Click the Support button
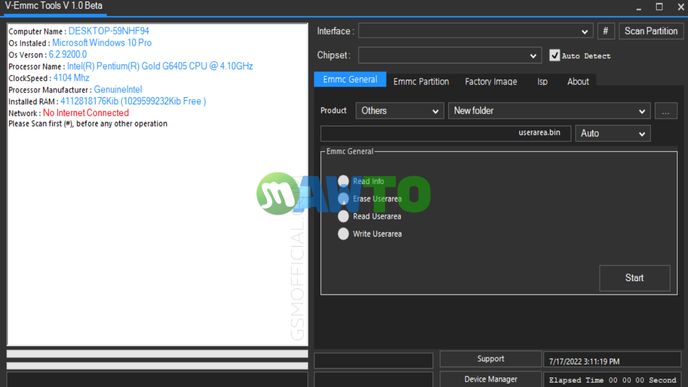This screenshot has width=688, height=387. 491,359
